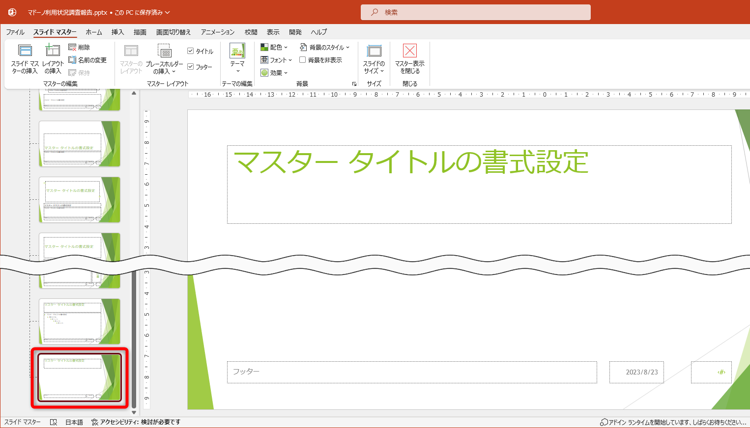750x428 pixels.
Task: Switch to the ホーム ribbon tab
Action: click(94, 32)
